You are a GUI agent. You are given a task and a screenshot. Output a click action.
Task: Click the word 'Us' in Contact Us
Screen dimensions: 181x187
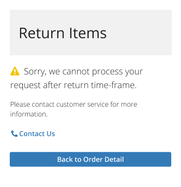pos(51,134)
